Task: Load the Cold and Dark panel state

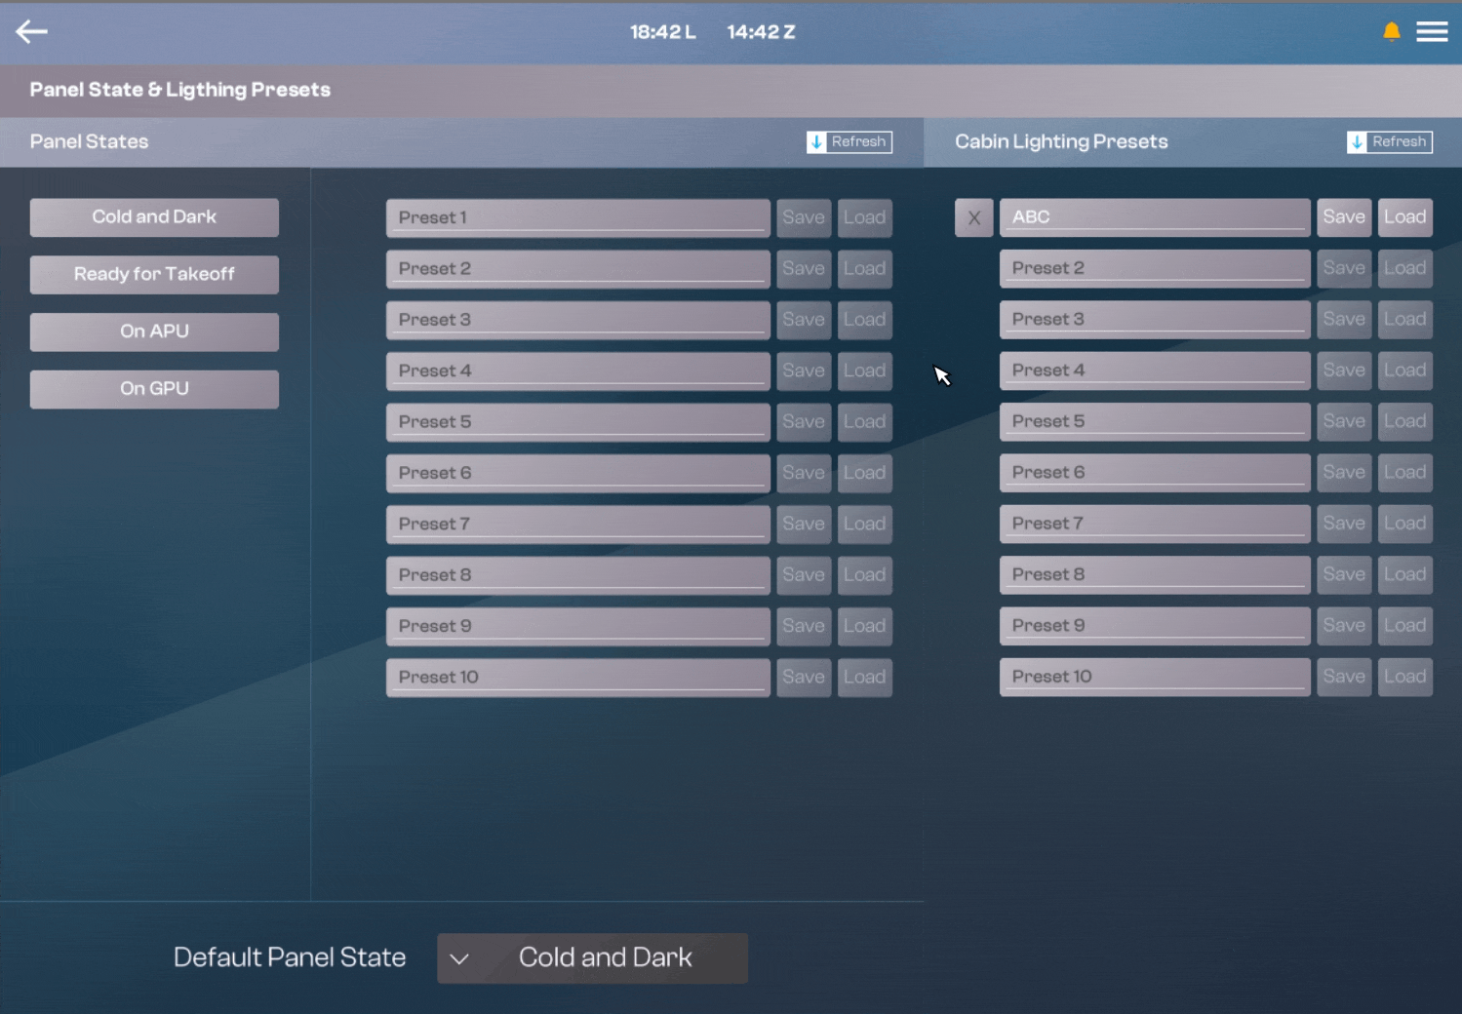Action: coord(154,217)
